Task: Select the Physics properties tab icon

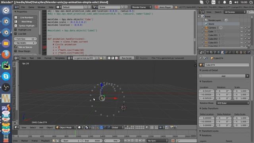Action: pyautogui.click(x=248, y=52)
